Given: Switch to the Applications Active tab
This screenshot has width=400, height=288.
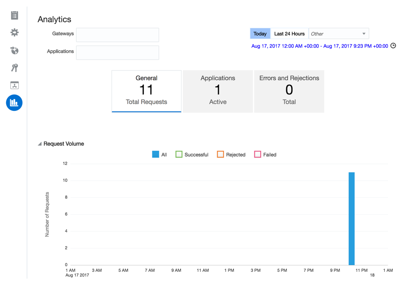Looking at the screenshot, I should (218, 91).
